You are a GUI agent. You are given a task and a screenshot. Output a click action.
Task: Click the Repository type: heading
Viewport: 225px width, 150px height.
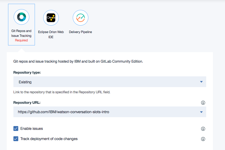point(27,72)
